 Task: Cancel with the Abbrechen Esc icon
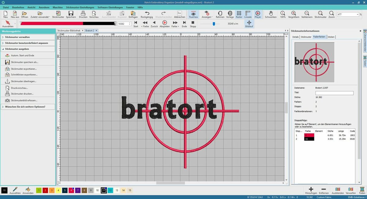coord(180,15)
